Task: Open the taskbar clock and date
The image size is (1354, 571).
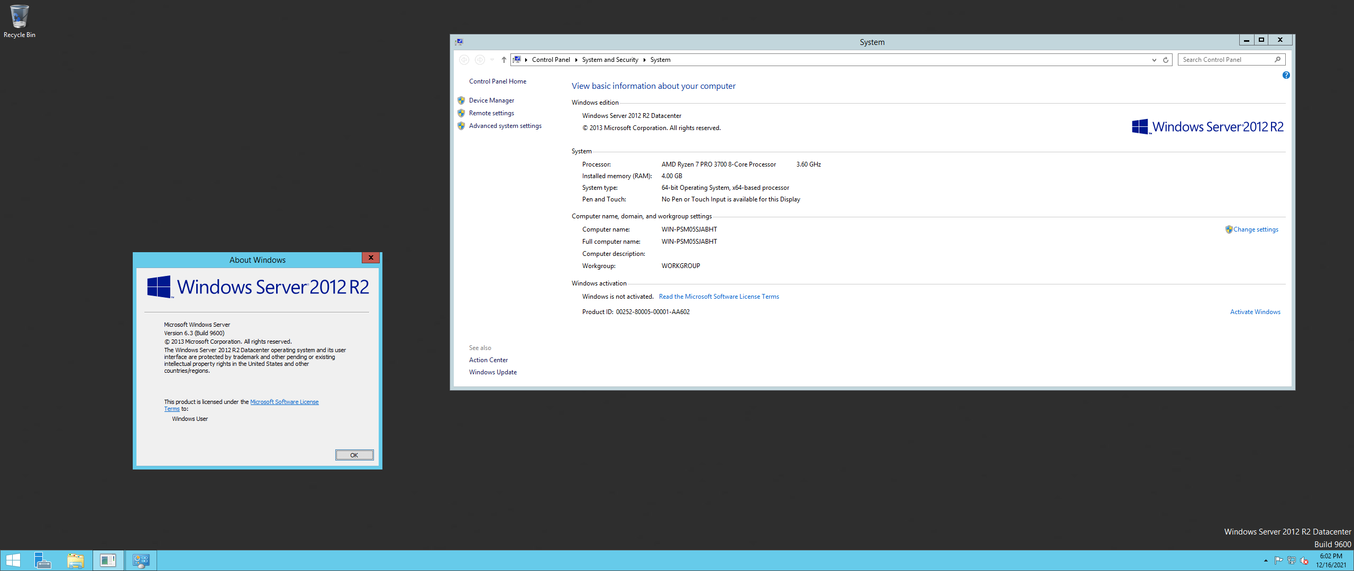Action: (x=1331, y=560)
